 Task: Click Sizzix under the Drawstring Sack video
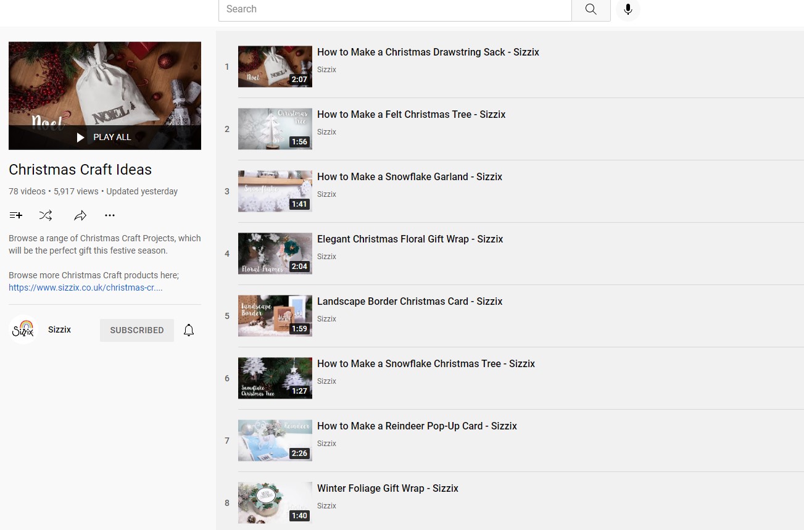click(326, 70)
